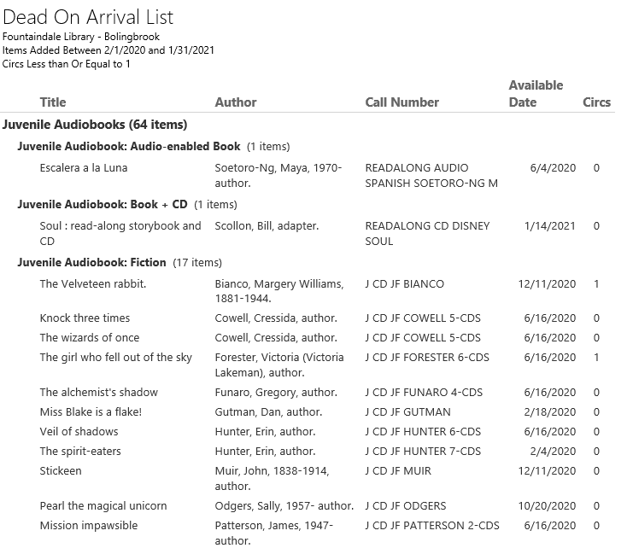633x554 pixels.
Task: Collapse the Juvenile Audiobooks (64 items) group
Action: [95, 125]
